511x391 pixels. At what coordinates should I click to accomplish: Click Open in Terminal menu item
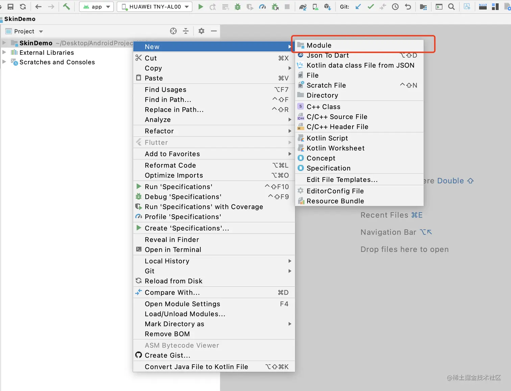(214, 250)
